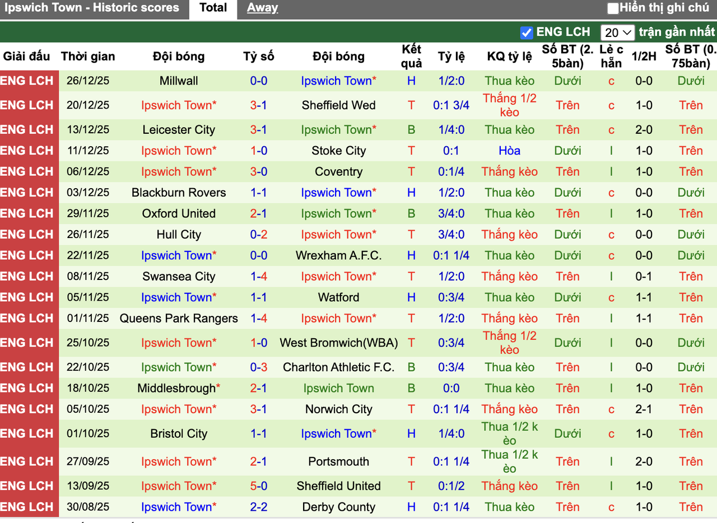This screenshot has width=717, height=523.
Task: Click the 0:0 odds on Middlesbrough row
Action: (451, 388)
